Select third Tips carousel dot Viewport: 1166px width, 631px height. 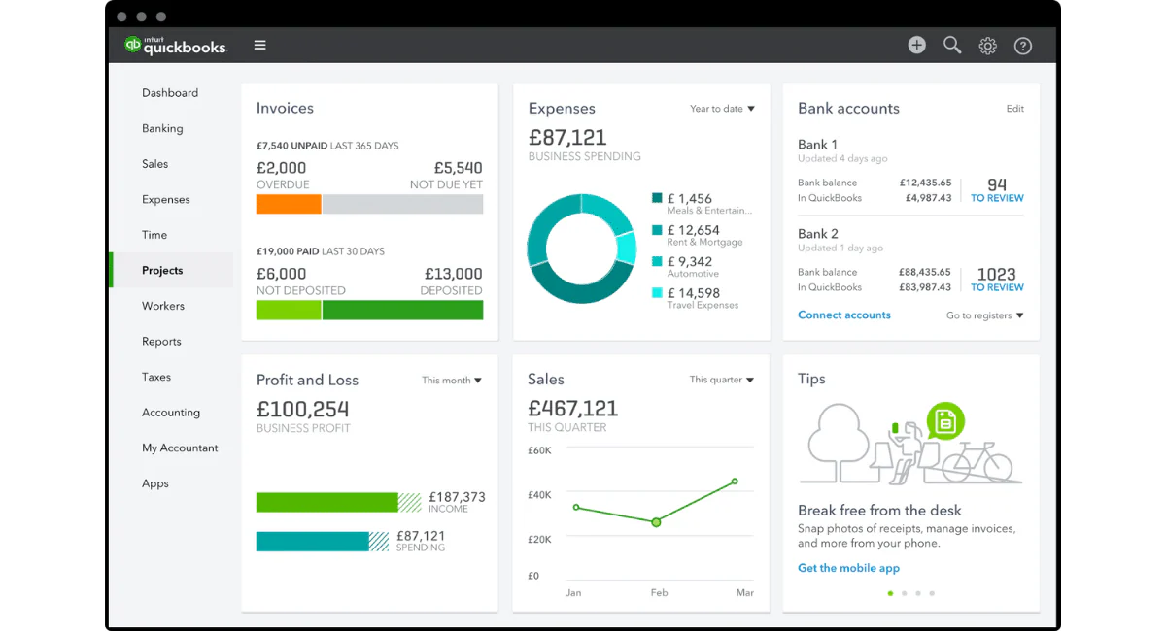[x=917, y=593]
